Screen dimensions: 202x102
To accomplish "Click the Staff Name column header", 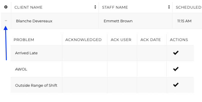I will point(115,7).
